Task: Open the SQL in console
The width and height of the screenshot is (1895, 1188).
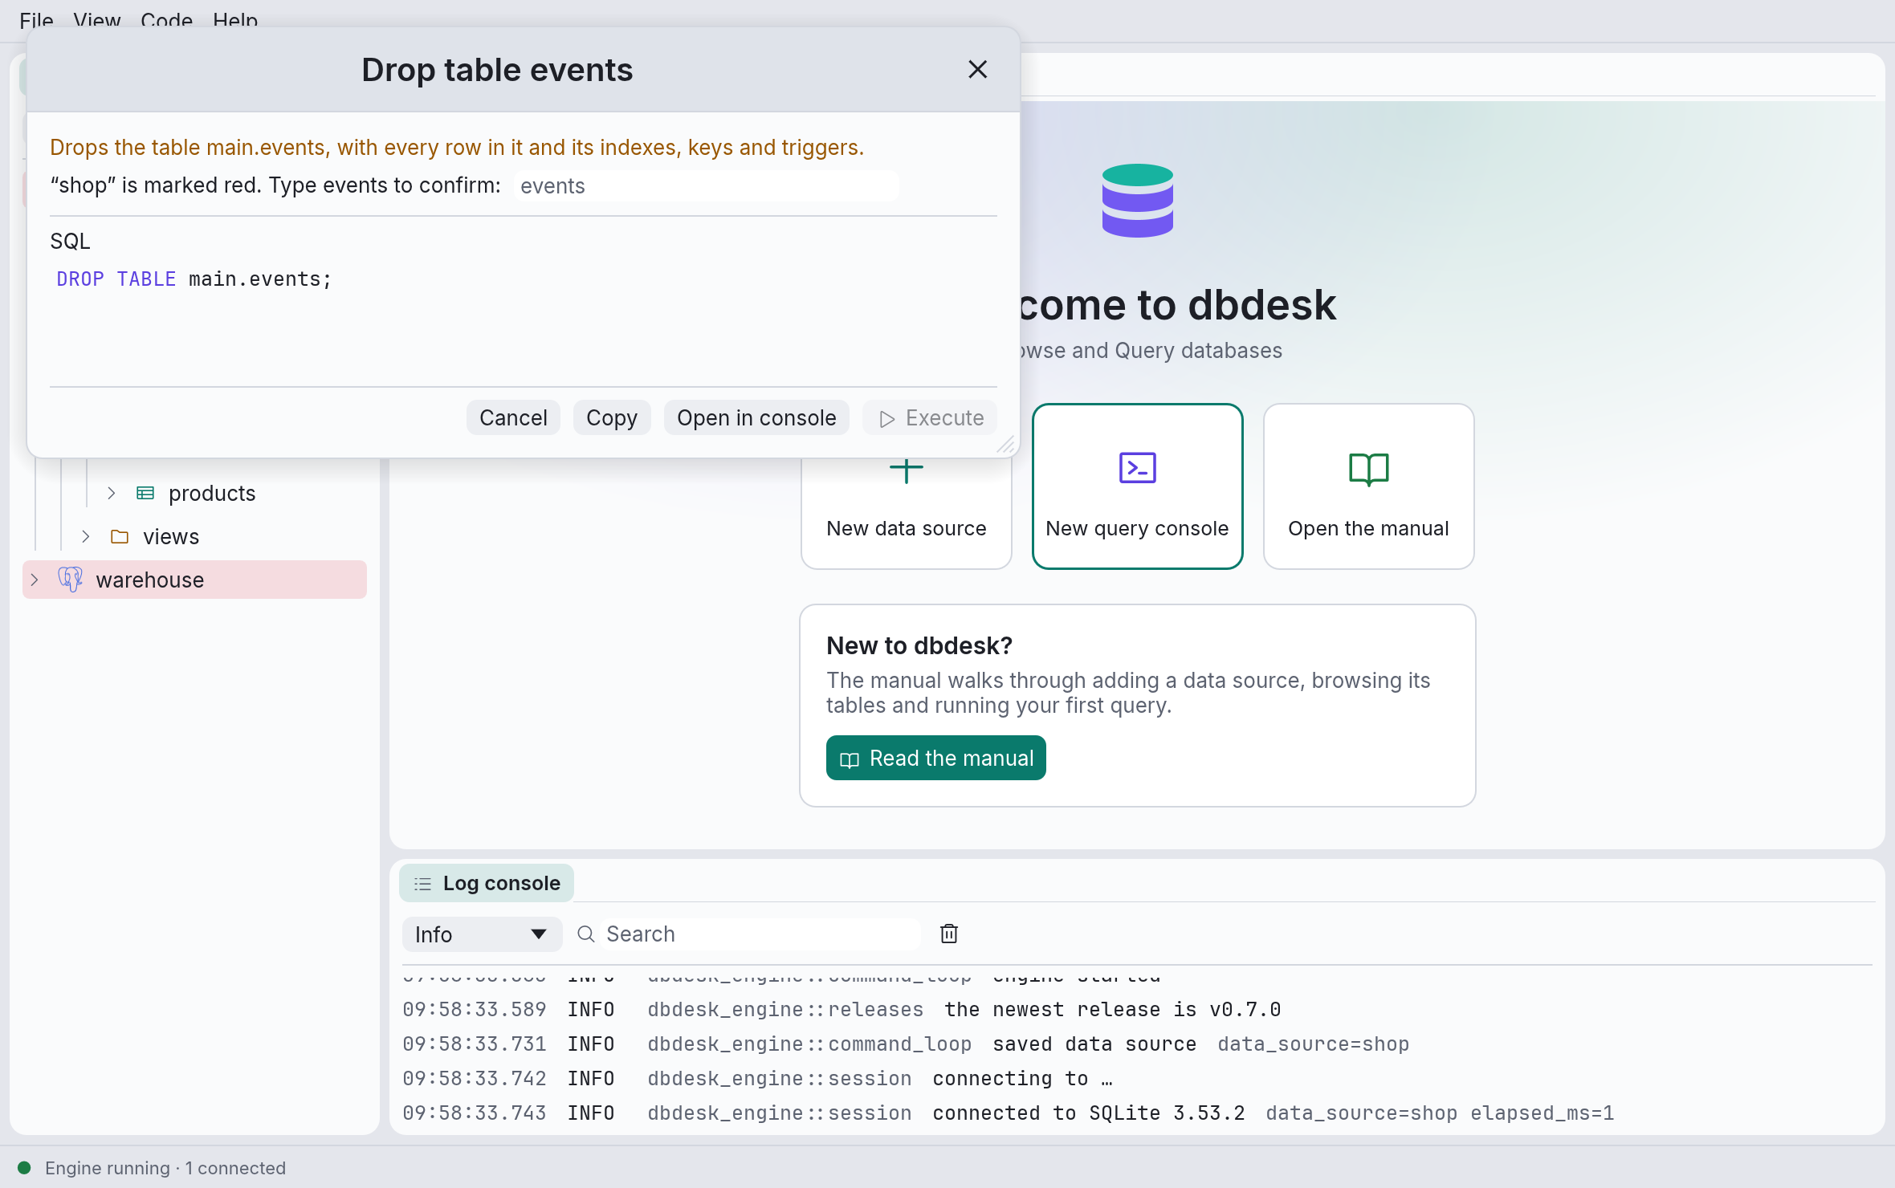Action: [756, 417]
